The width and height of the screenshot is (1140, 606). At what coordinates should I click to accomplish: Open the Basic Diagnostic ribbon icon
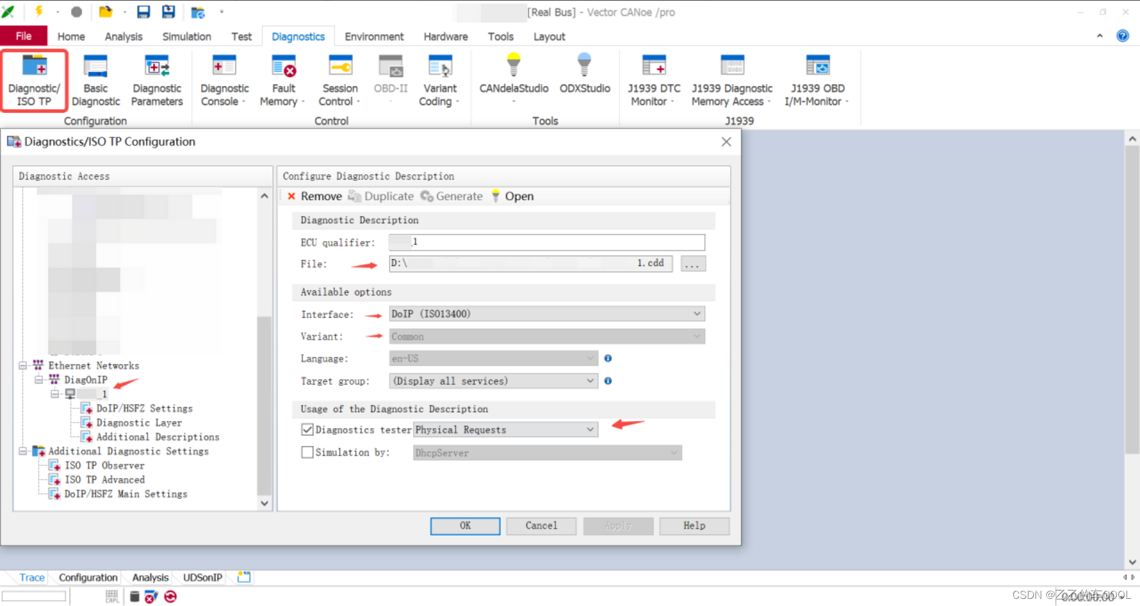pyautogui.click(x=96, y=80)
